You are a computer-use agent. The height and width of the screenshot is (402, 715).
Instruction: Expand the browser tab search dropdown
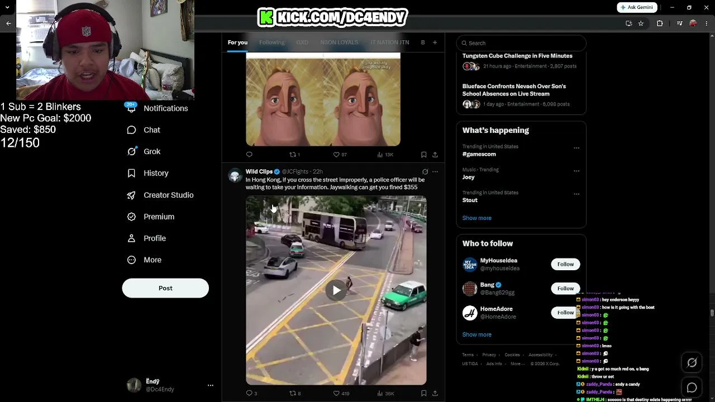click(7, 7)
